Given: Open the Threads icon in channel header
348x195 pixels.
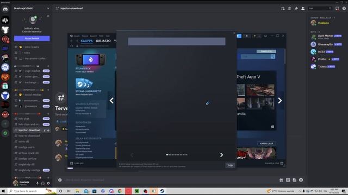Looking at the screenshot, I should pyautogui.click(x=283, y=9).
